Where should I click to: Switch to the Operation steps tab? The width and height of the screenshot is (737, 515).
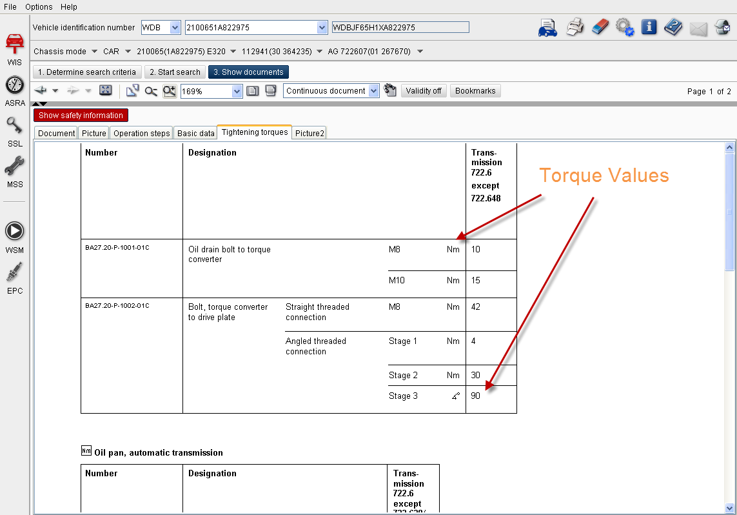pyautogui.click(x=141, y=133)
